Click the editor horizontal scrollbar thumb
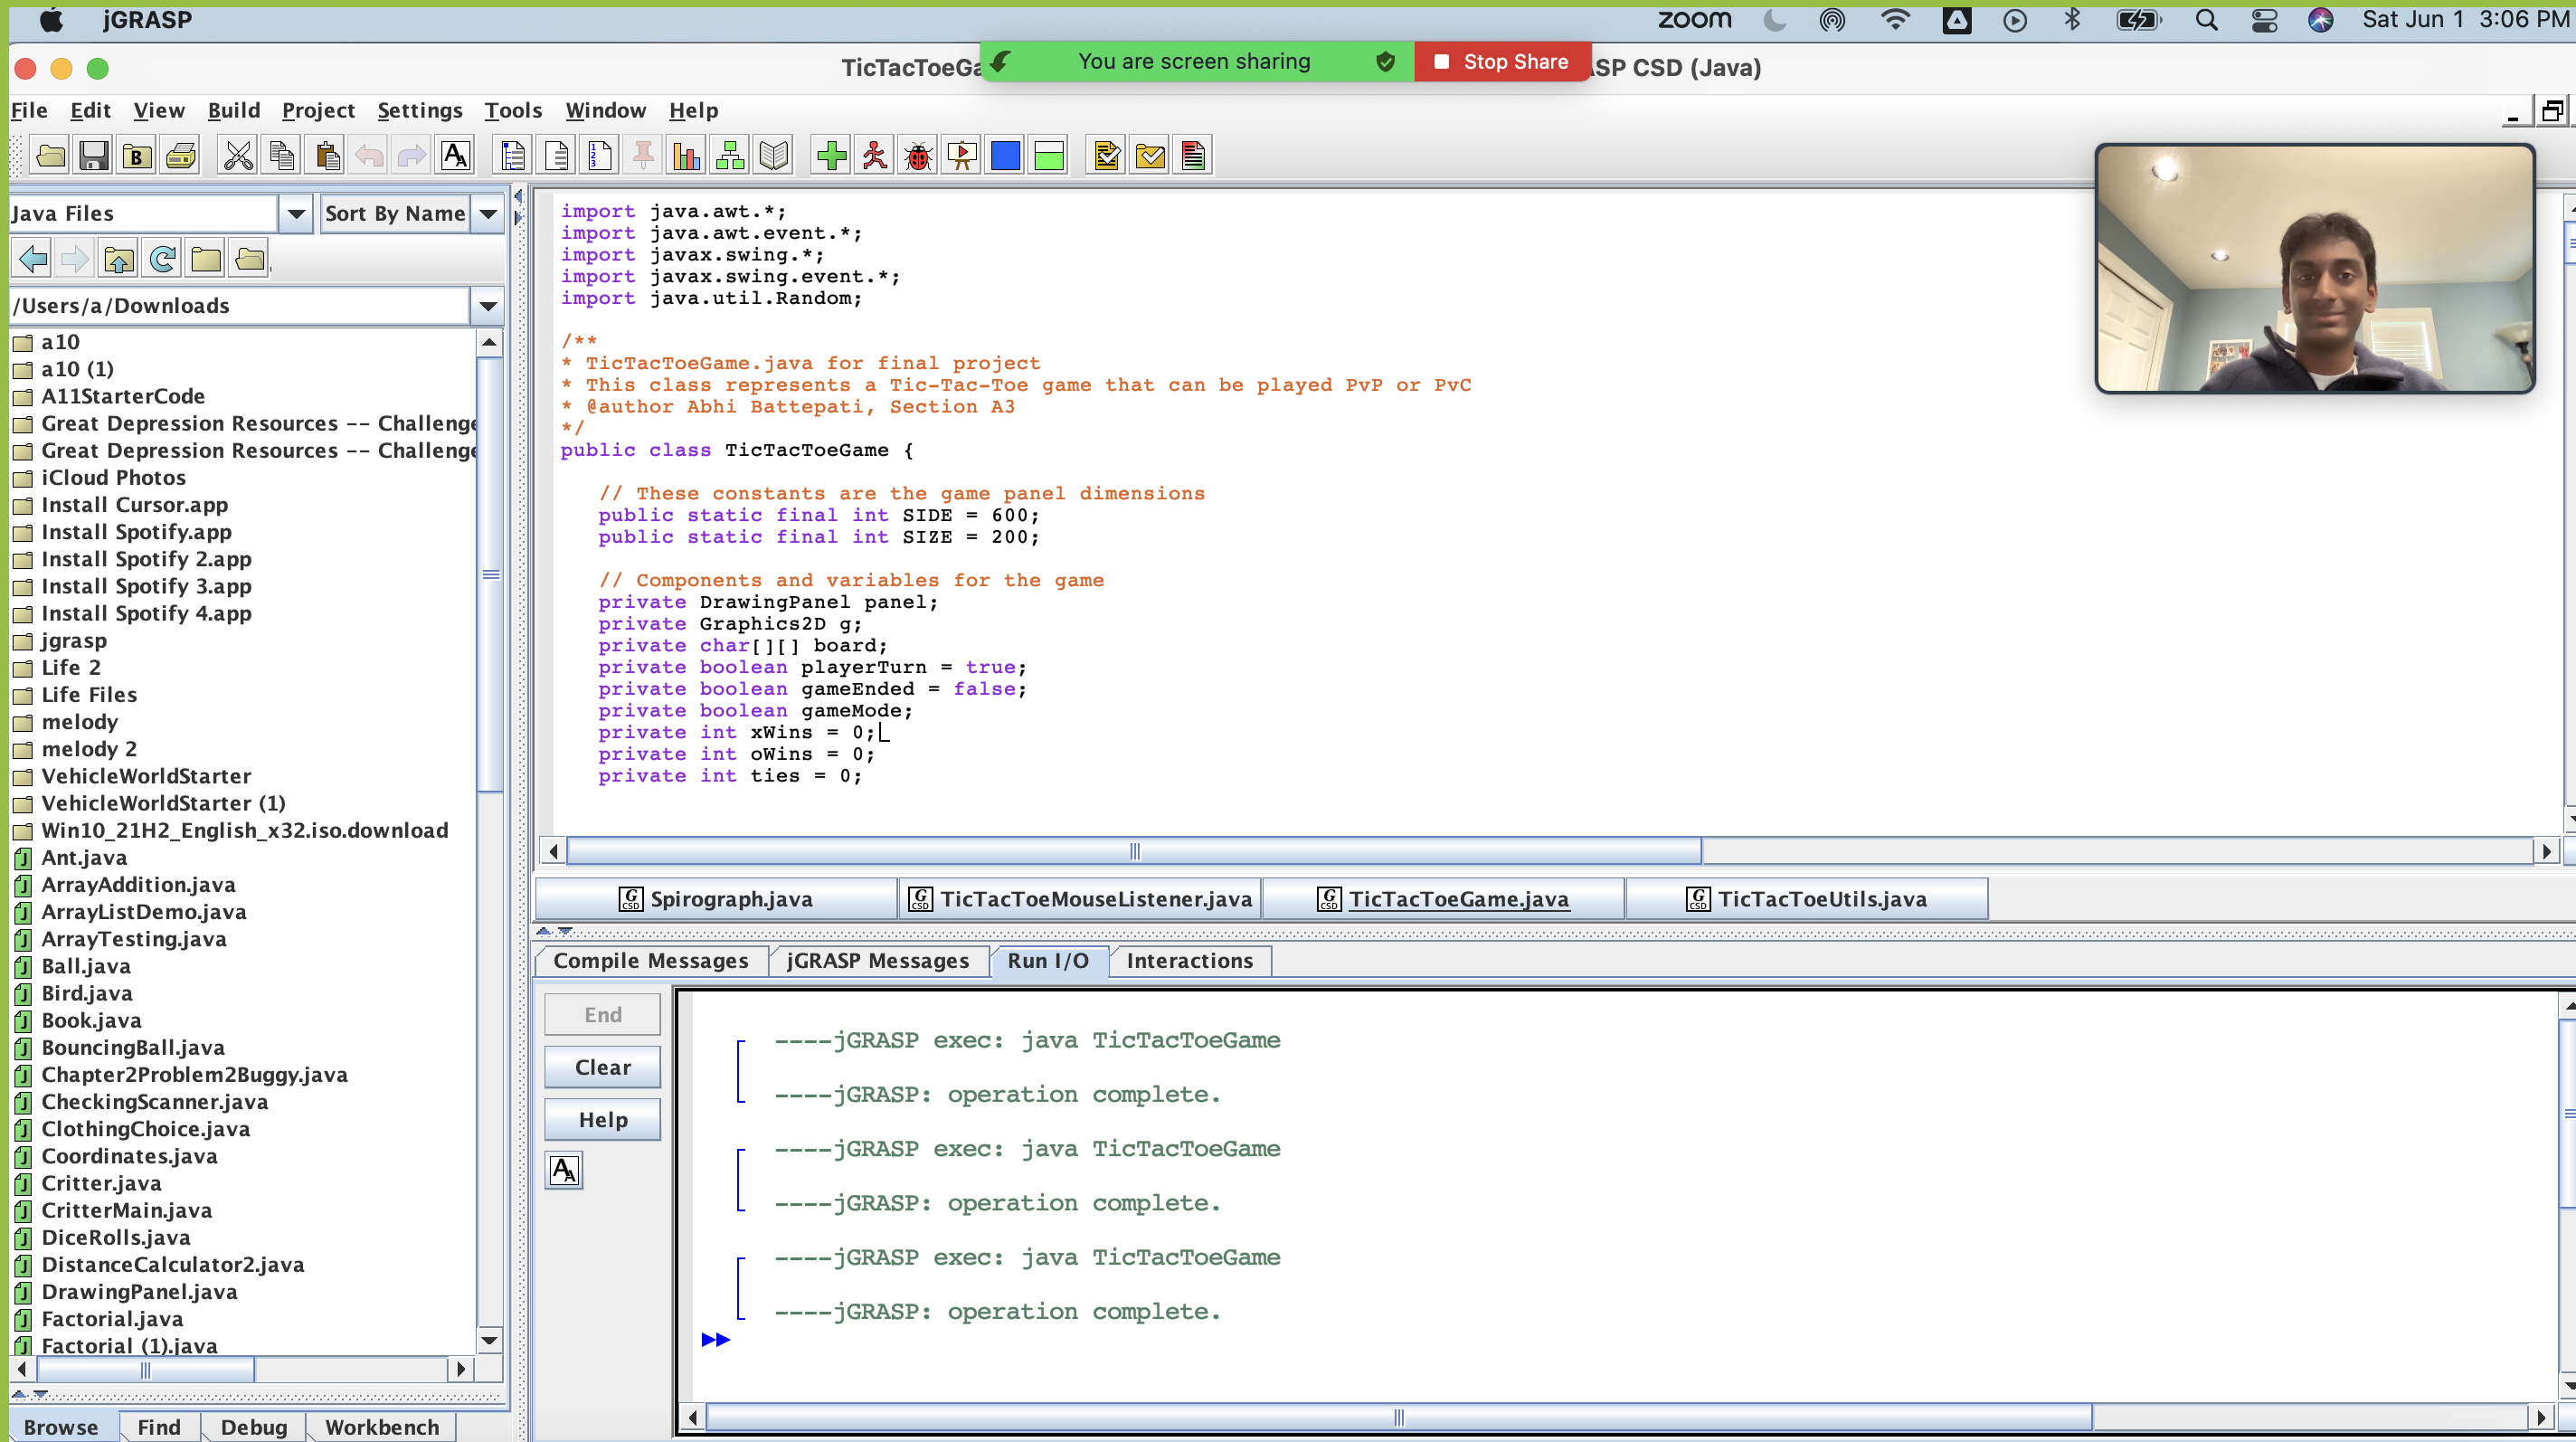The width and height of the screenshot is (2576, 1442). [x=1133, y=851]
